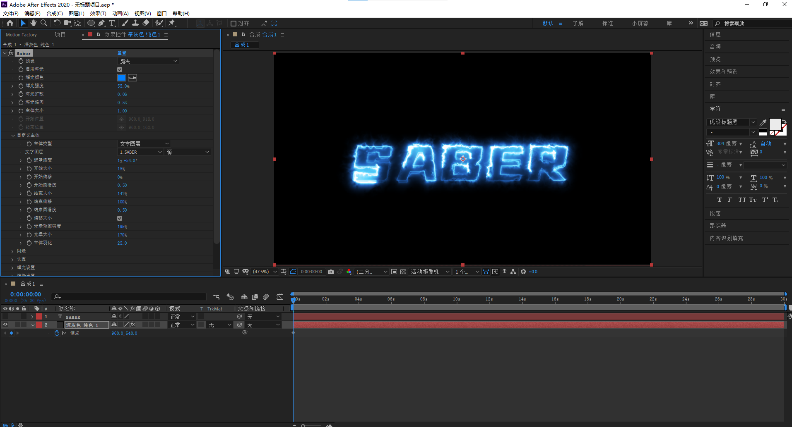Hide the 深灰色 纯色 1 layer eye
The width and height of the screenshot is (792, 427).
coord(5,325)
